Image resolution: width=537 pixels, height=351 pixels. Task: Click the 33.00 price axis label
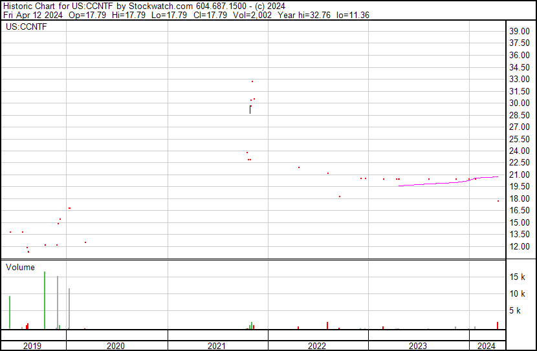(x=520, y=79)
